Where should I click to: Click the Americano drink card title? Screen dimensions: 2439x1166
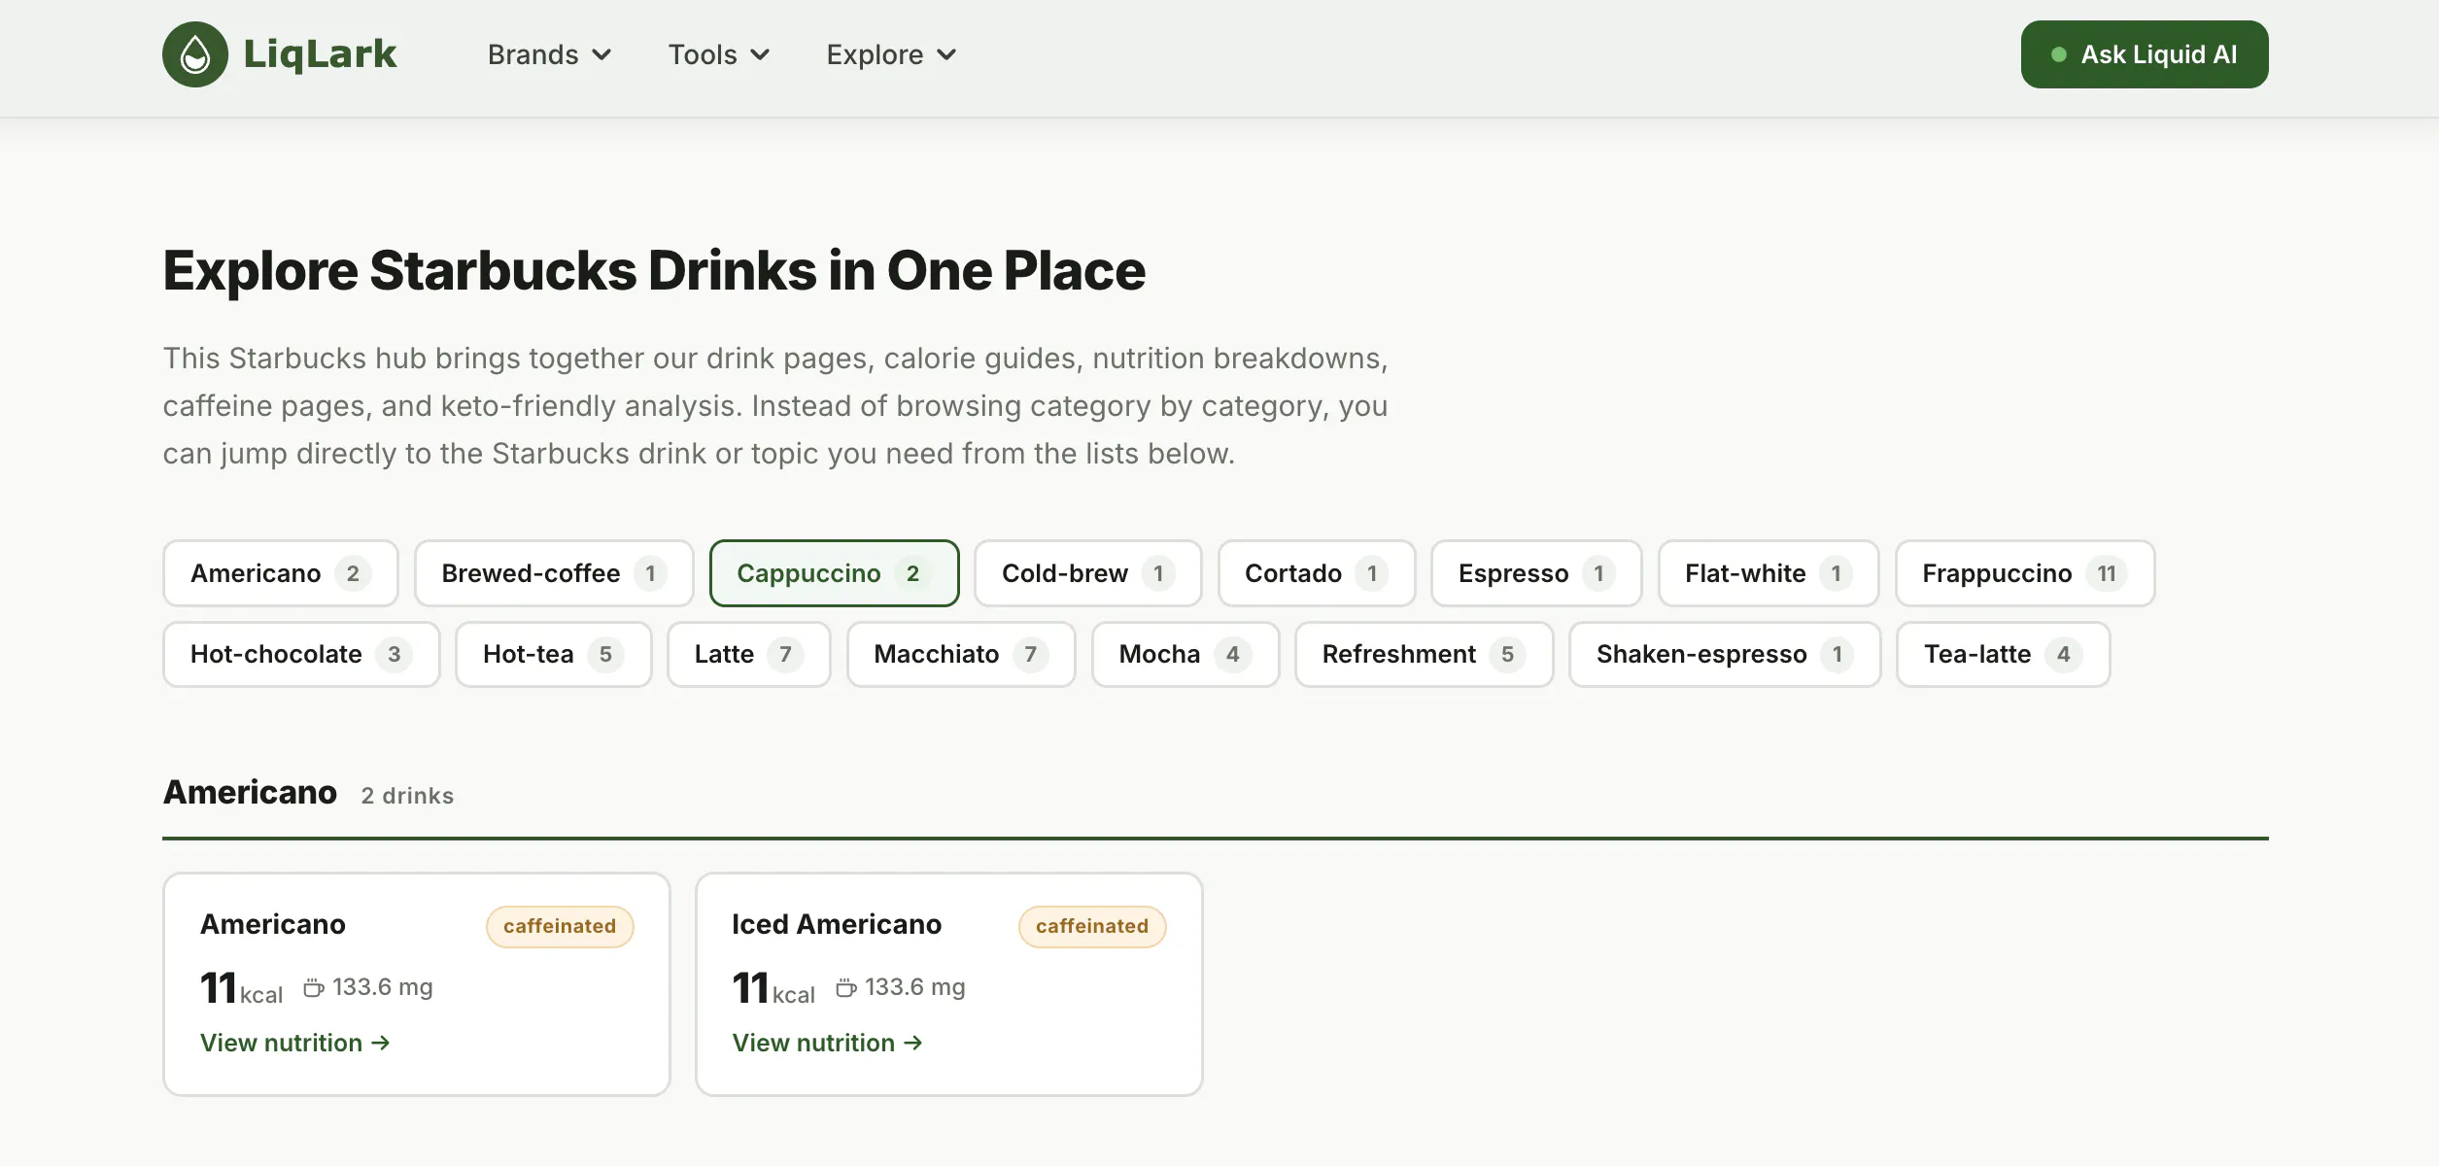[x=273, y=924]
